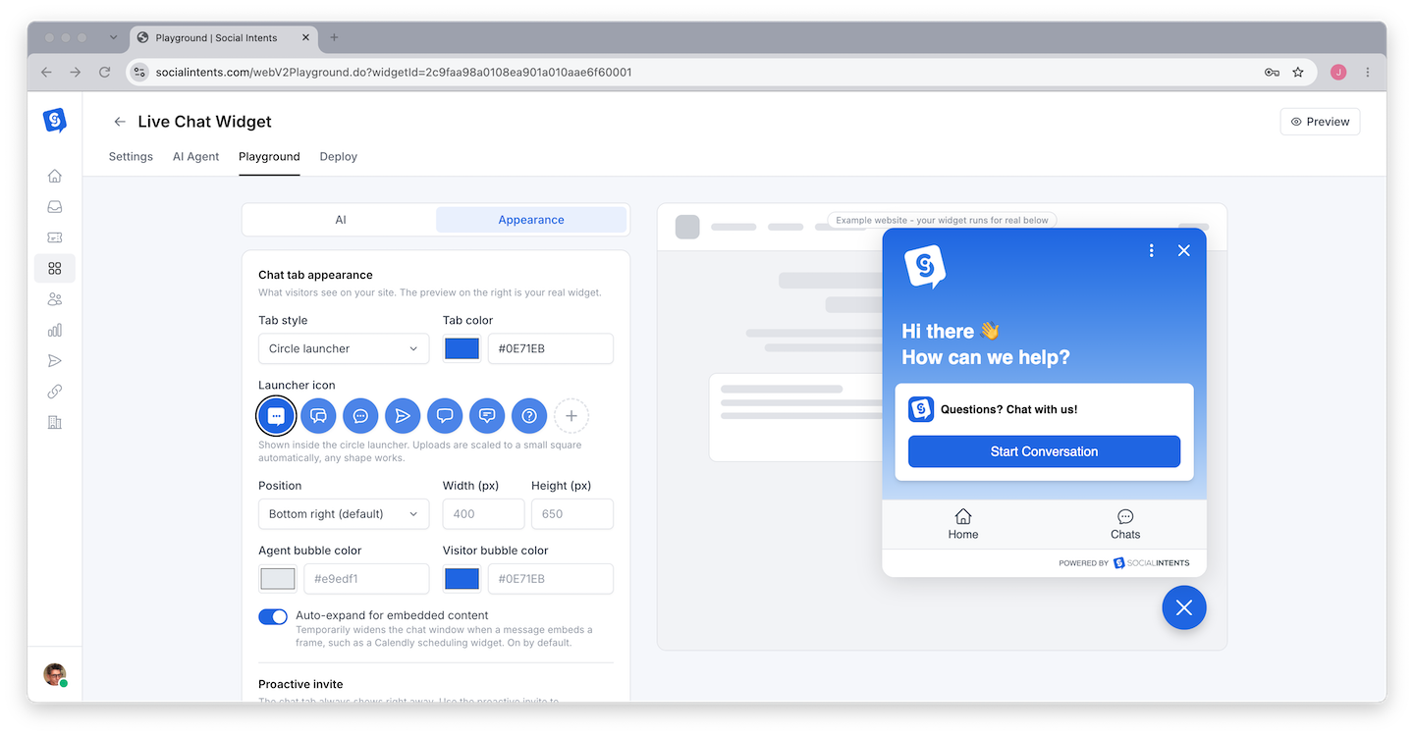Click the Height (px) input field
Viewport: 1414px width, 736px height.
[572, 514]
